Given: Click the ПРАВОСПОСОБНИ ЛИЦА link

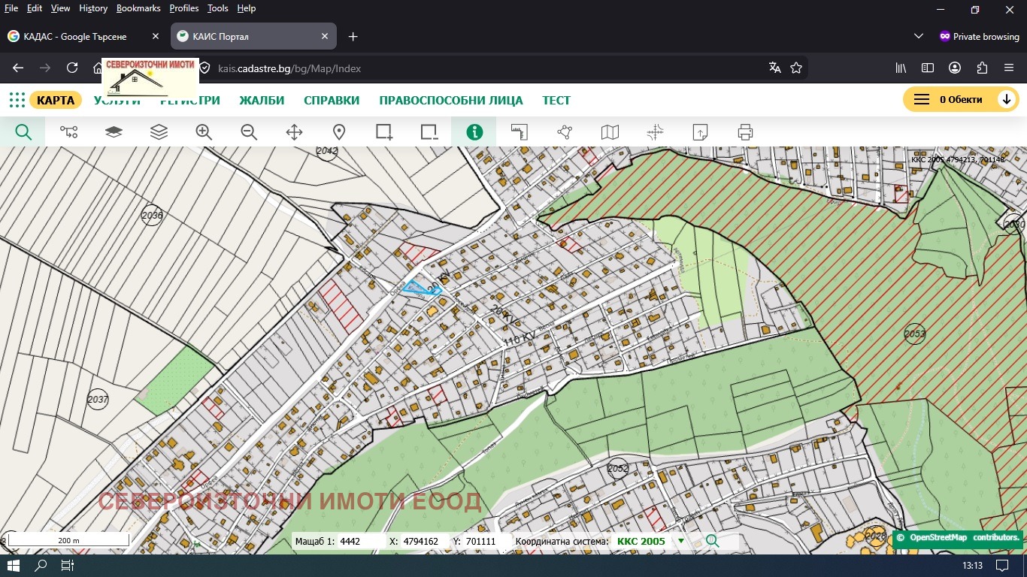Looking at the screenshot, I should click(451, 100).
